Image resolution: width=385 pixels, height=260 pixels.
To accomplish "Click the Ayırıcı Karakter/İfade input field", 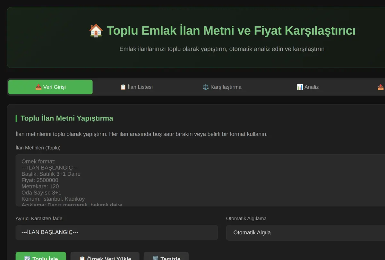I will coord(117,232).
